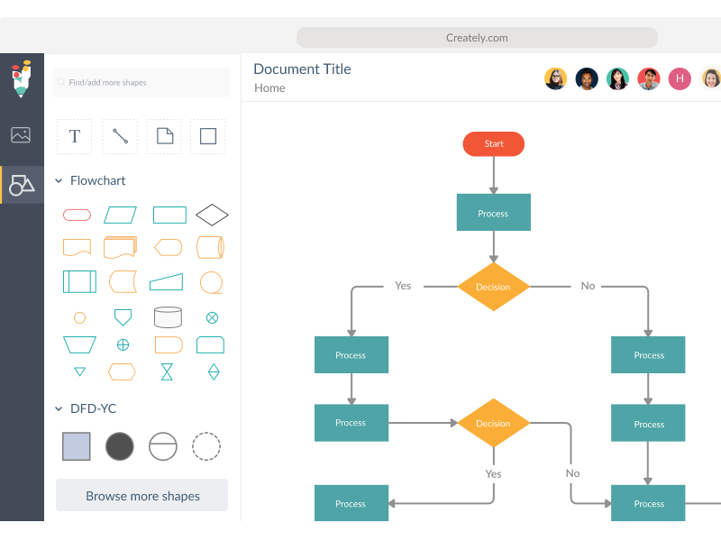This screenshot has height=541, width=721.
Task: Select the red Start node on canvas
Action: pyautogui.click(x=493, y=144)
